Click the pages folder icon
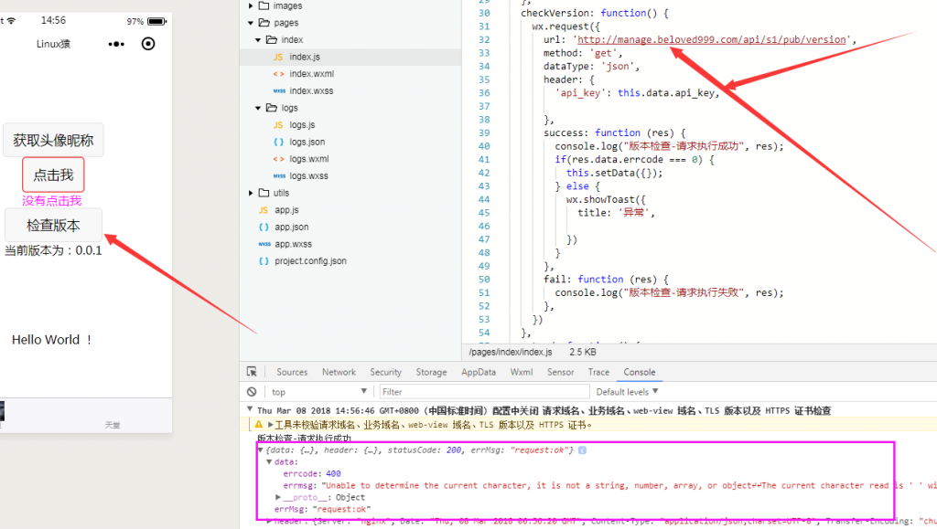937x529 pixels. pos(264,23)
